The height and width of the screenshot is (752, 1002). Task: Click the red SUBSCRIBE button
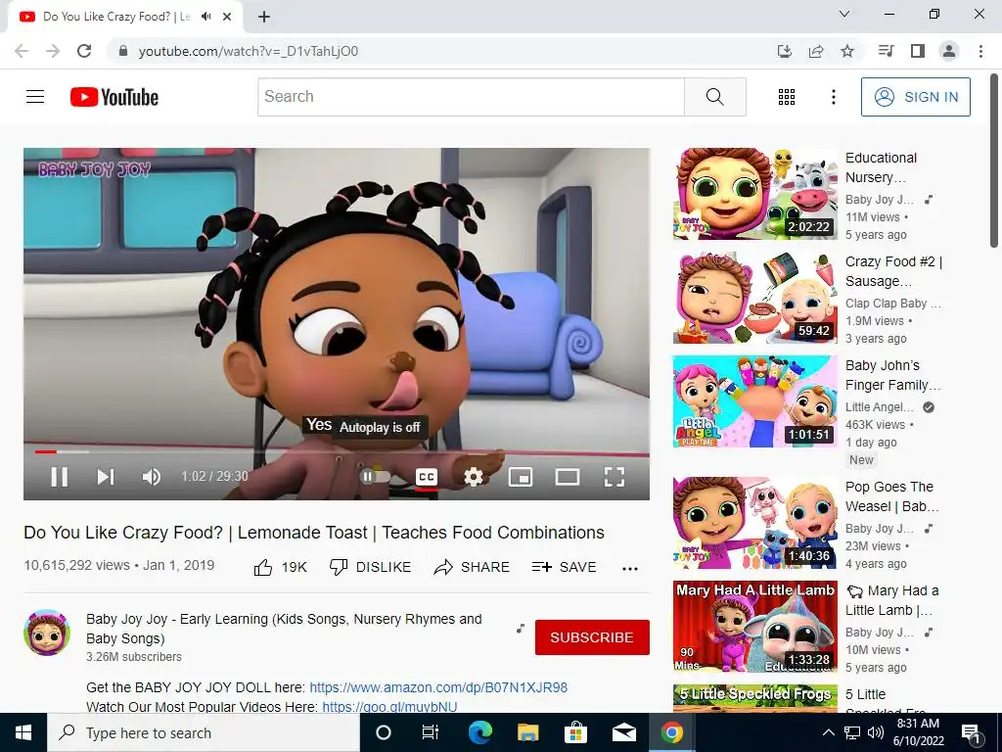pos(592,637)
